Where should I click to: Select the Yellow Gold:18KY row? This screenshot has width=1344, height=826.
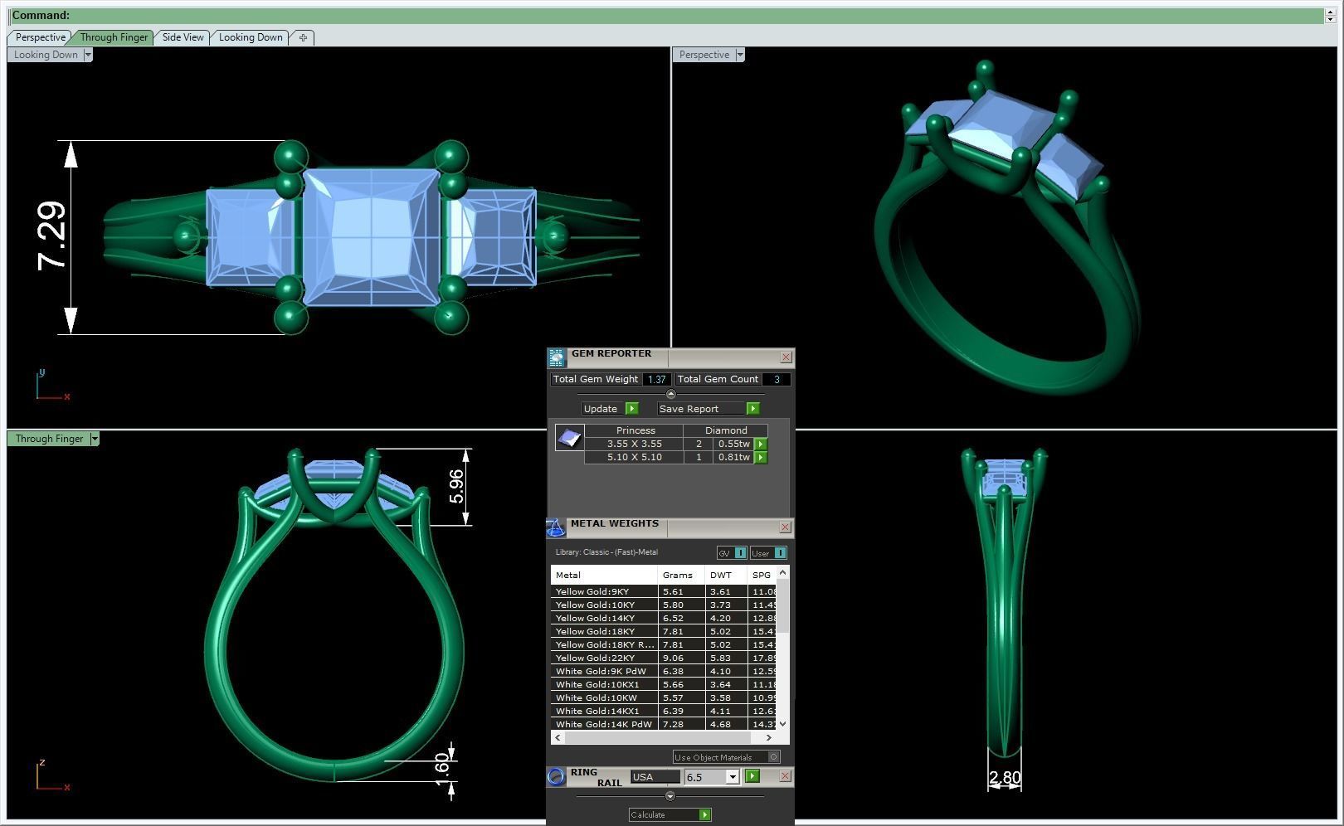[665, 631]
